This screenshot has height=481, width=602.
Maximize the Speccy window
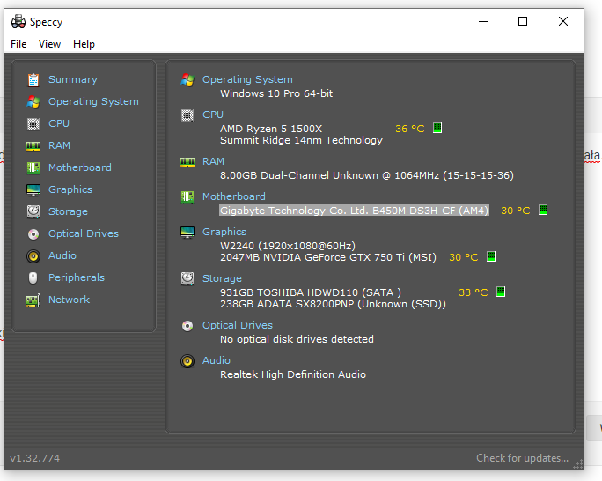coord(523,21)
